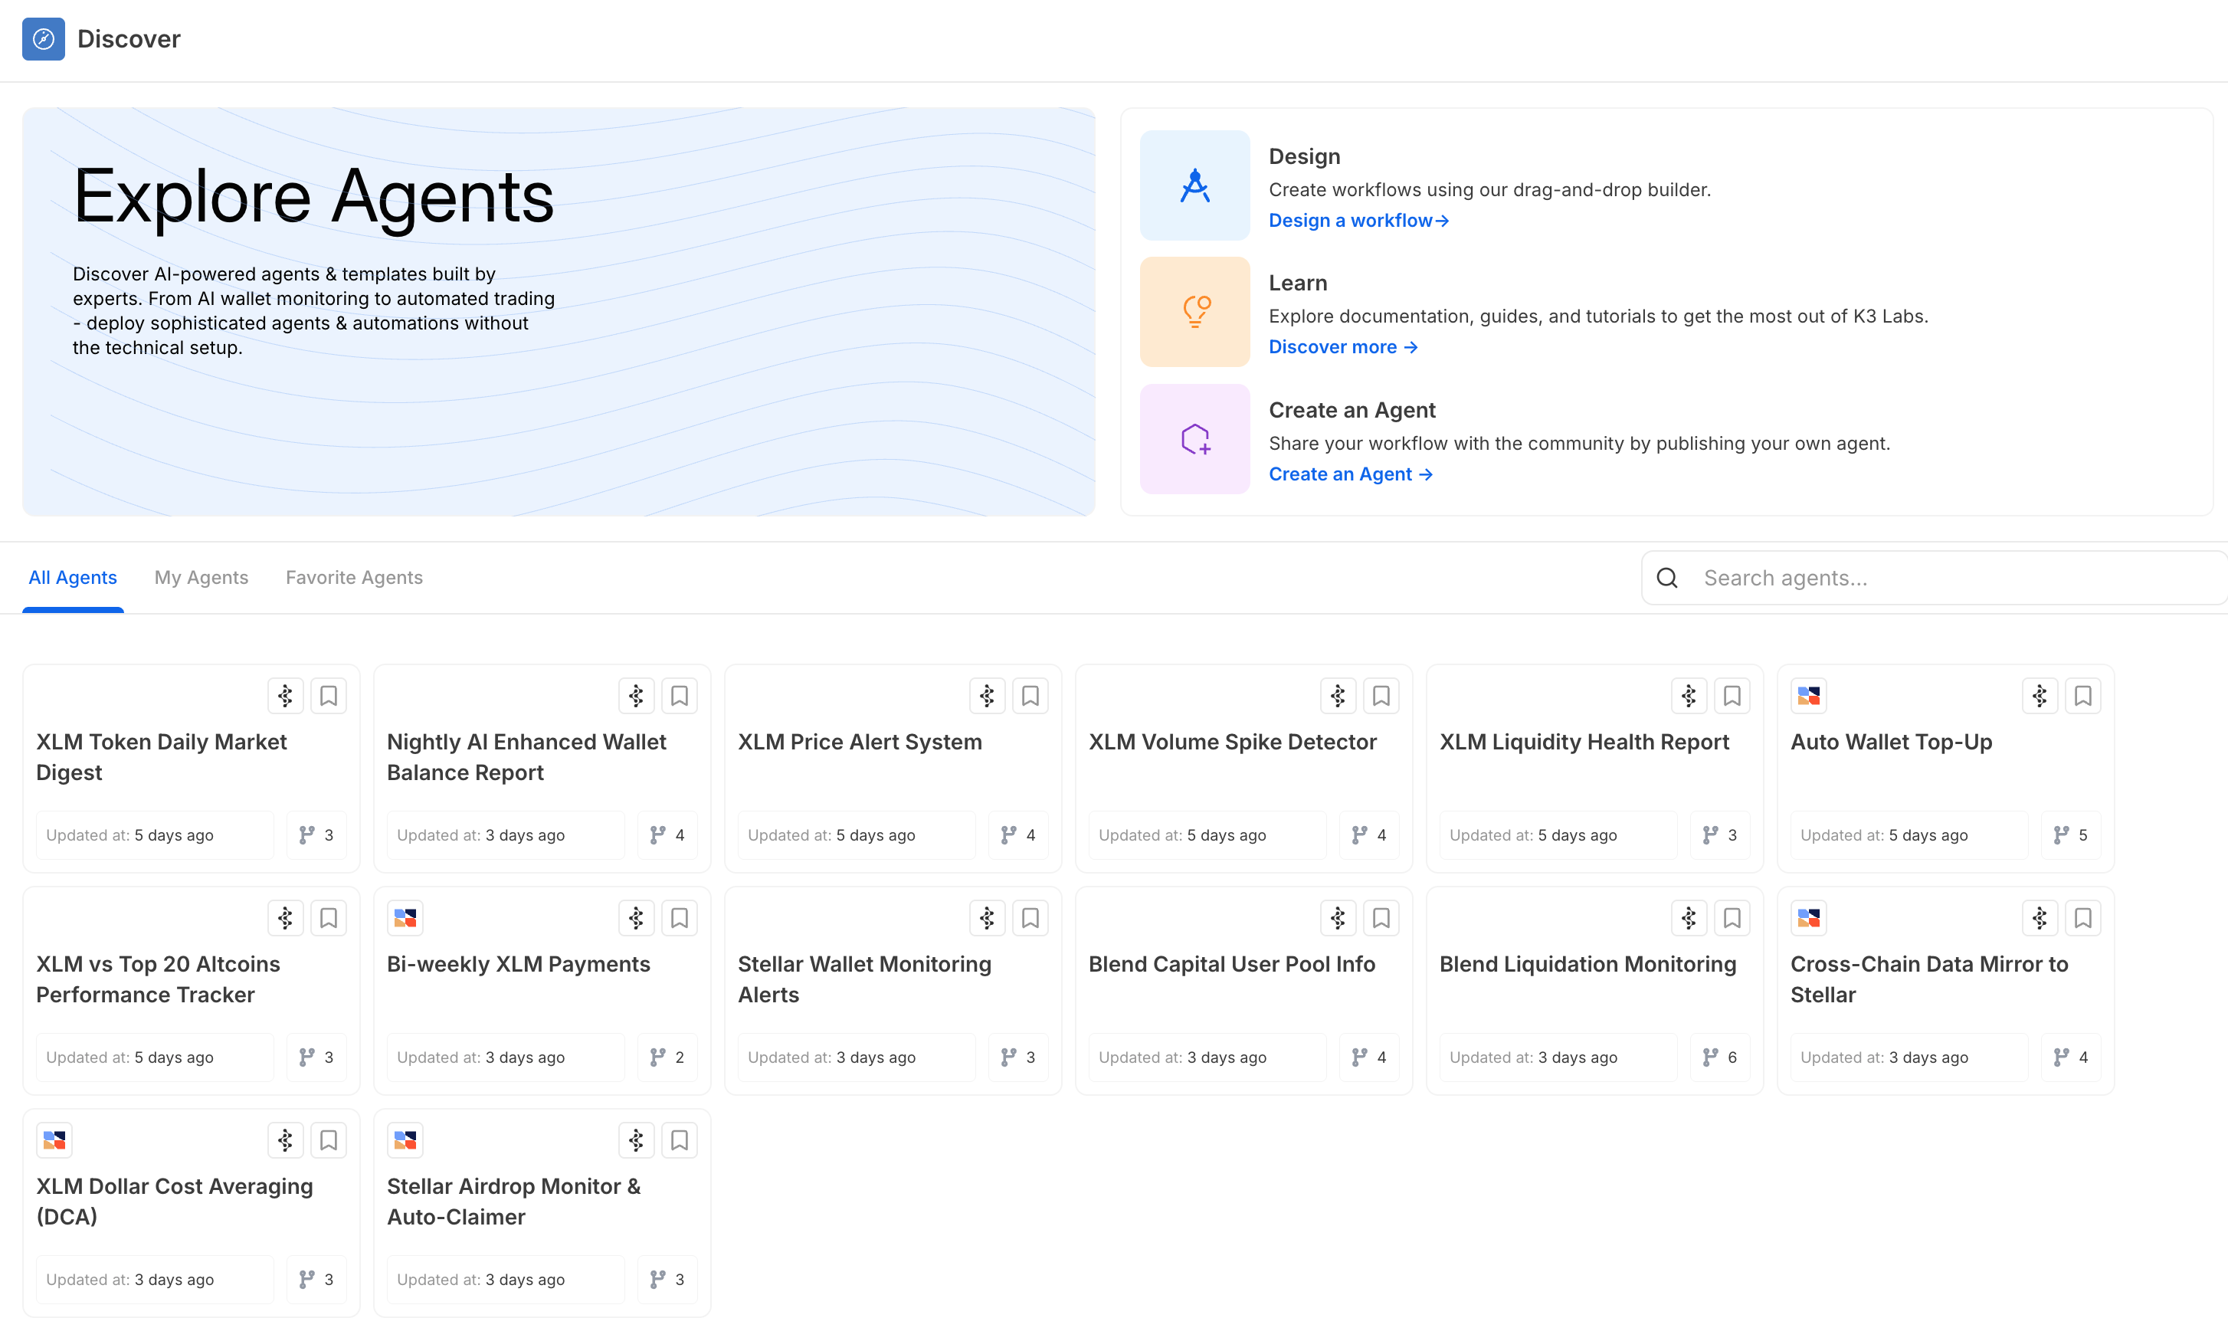Viewport: 2228px width, 1341px height.
Task: Switch to the My Agents tab
Action: 201,578
